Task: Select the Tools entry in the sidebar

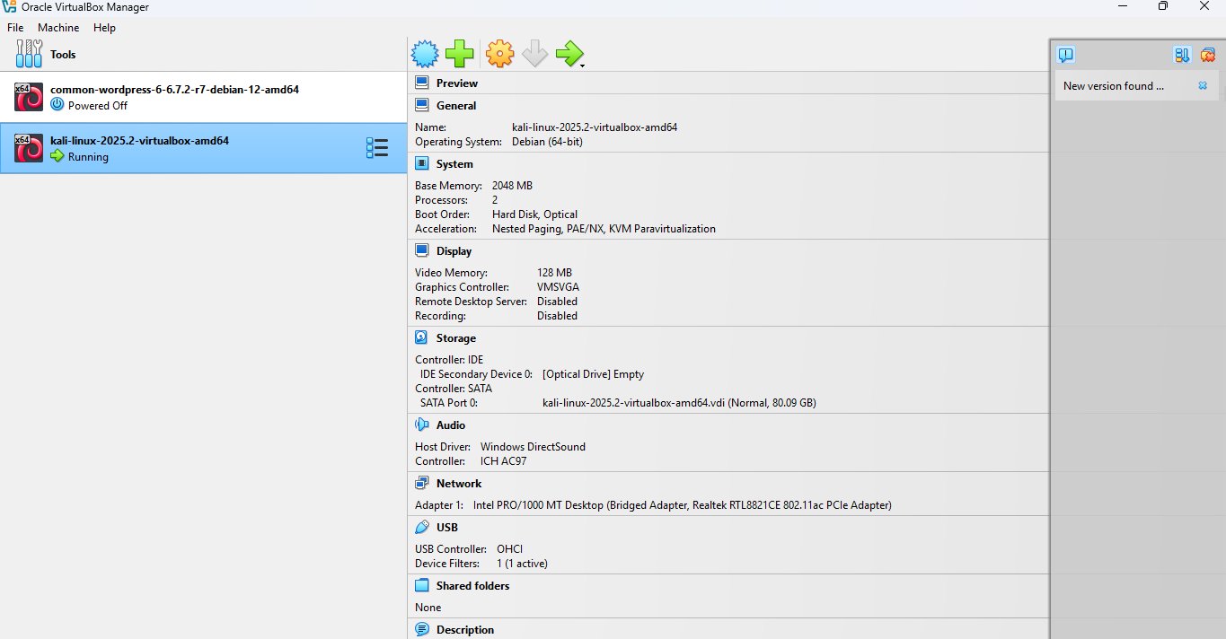Action: point(203,54)
